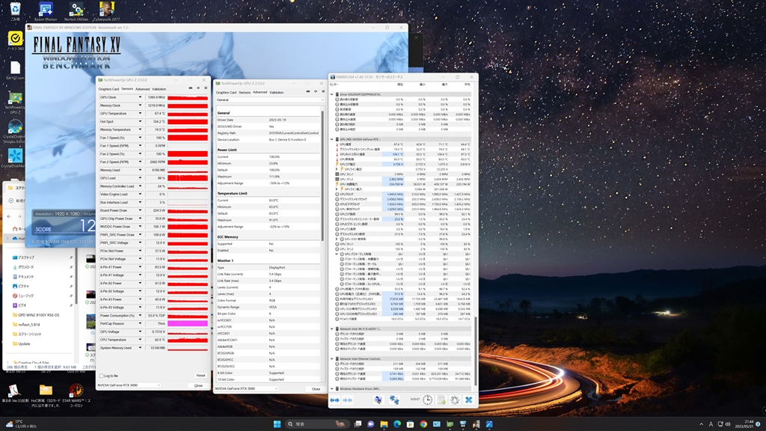Open the GPU selector dropdown showing RTX 3090

tap(129, 385)
